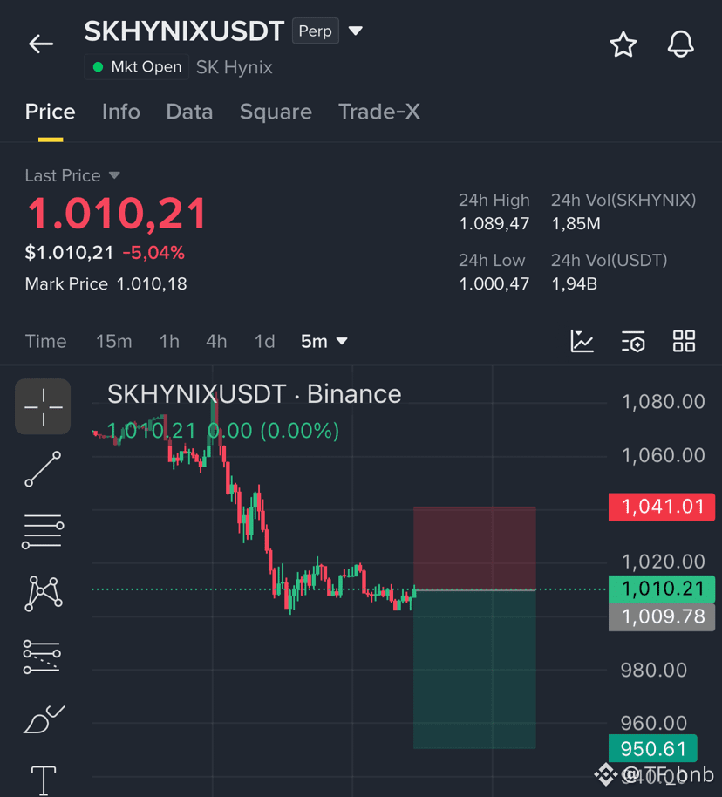Click the 980.00 axis price label
722x797 pixels.
pyautogui.click(x=654, y=670)
